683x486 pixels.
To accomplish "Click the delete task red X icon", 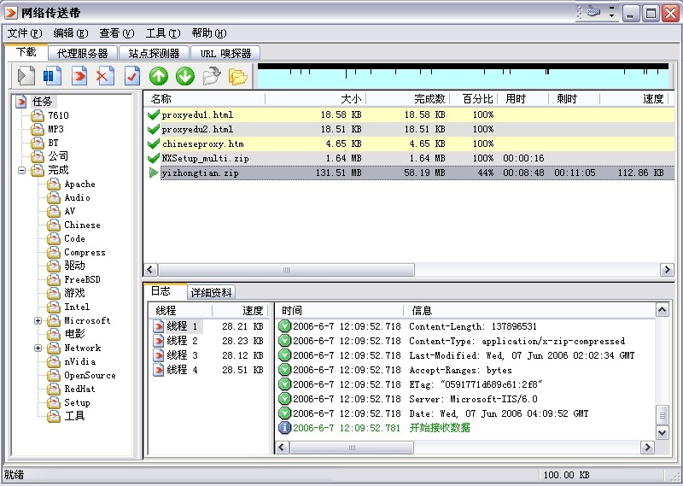I will click(105, 76).
